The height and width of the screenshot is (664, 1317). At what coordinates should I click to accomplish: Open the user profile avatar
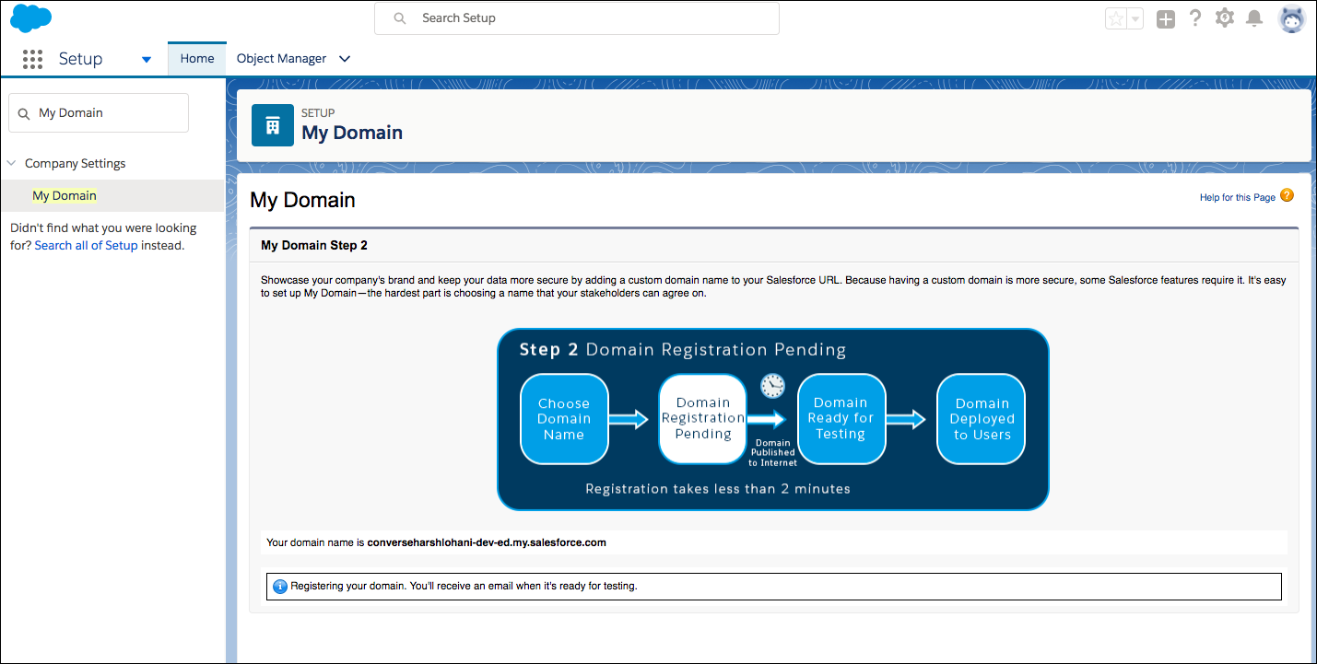1291,19
